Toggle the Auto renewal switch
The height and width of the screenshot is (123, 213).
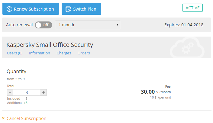(x=44, y=25)
